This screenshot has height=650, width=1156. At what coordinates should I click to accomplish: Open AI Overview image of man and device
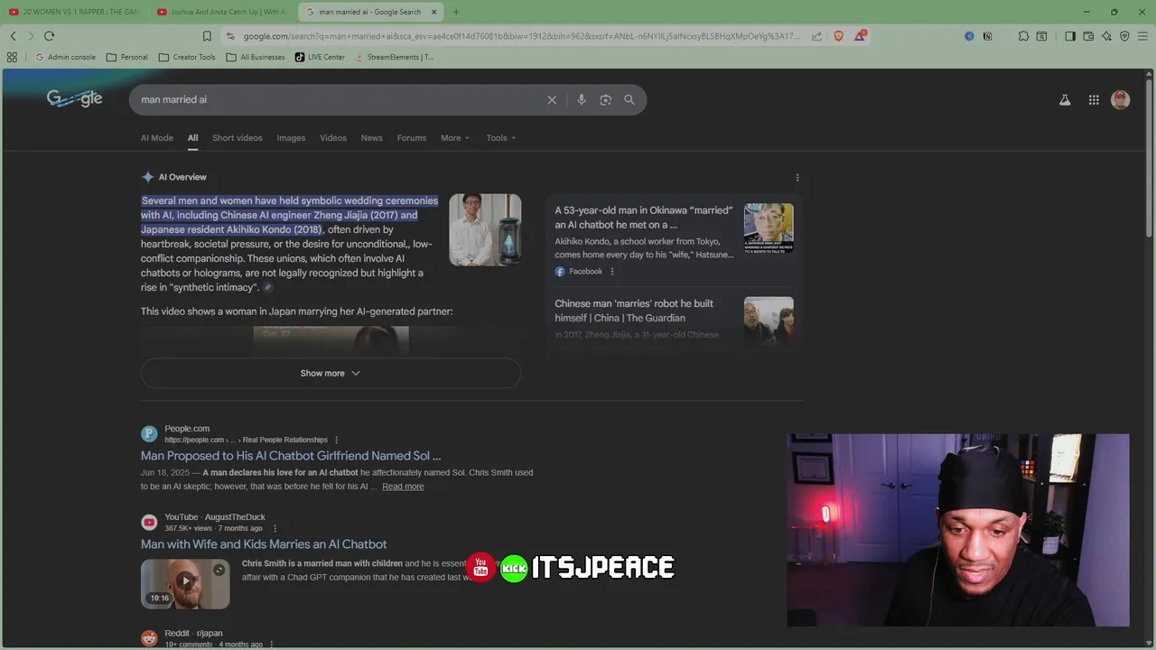click(485, 230)
